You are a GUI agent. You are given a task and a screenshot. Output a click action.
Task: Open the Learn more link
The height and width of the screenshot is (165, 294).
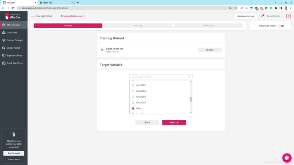pos(14,160)
